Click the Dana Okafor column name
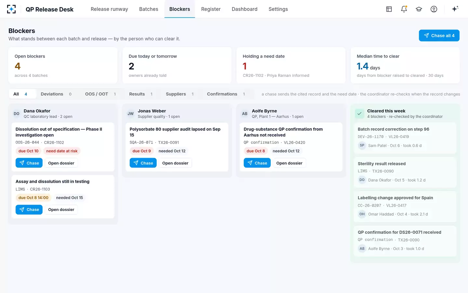This screenshot has width=468, height=293. click(x=37, y=111)
